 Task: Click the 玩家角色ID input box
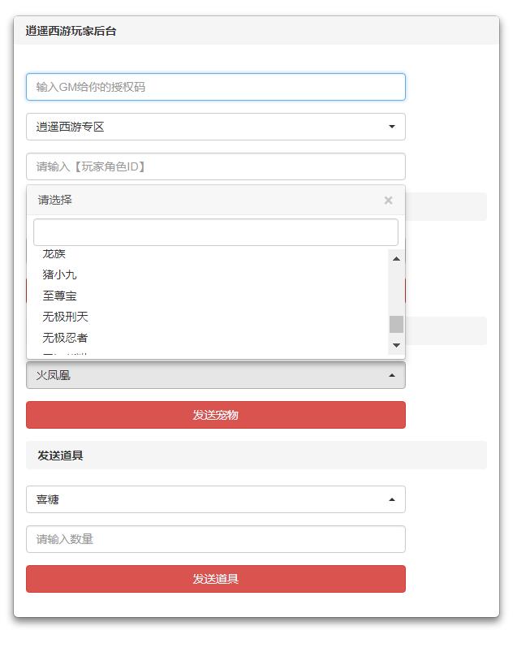[215, 166]
